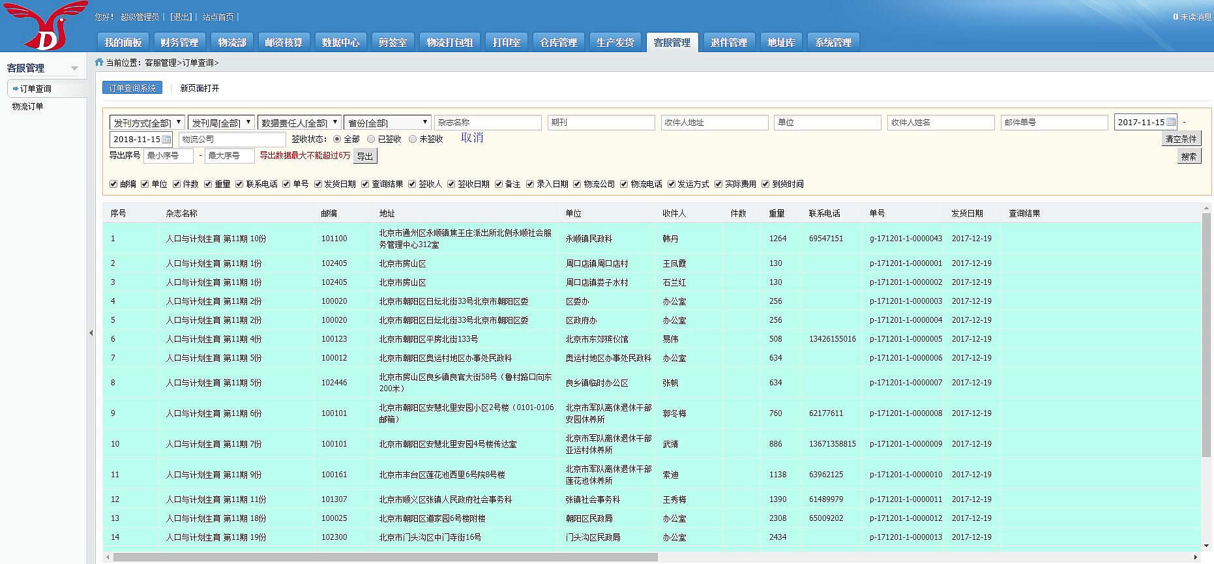
Task: Click the red bird logo
Action: pyautogui.click(x=46, y=26)
